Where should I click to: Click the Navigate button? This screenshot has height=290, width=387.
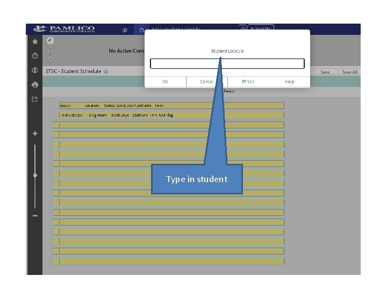click(x=261, y=28)
